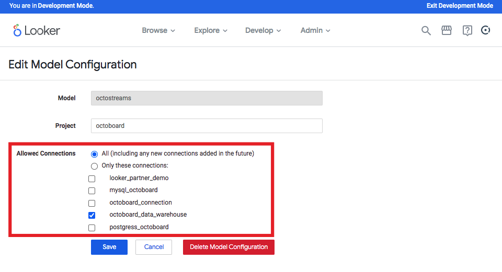Click the Edit Model Configuration heading
The image size is (502, 272).
(x=73, y=65)
